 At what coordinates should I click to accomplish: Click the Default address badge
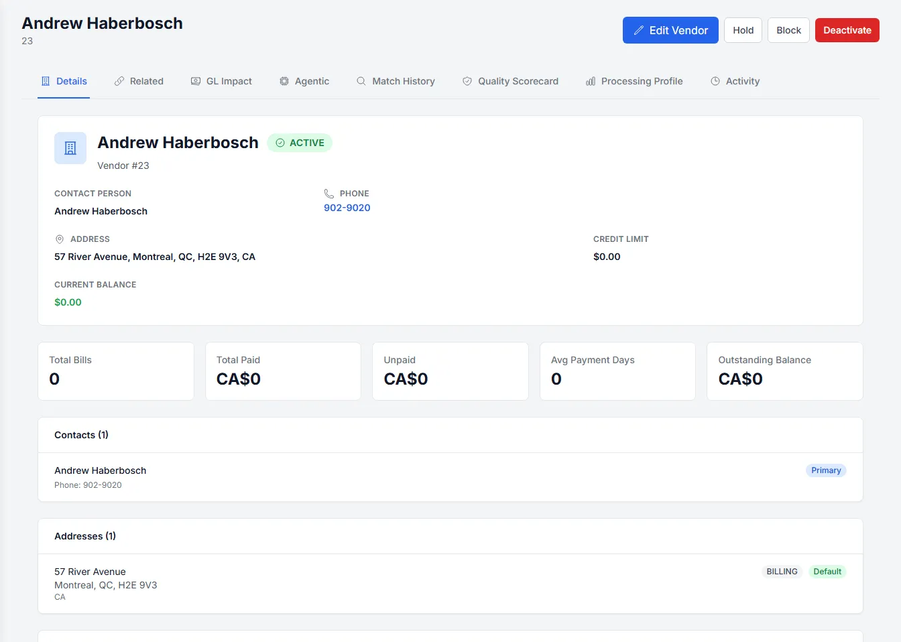tap(827, 572)
